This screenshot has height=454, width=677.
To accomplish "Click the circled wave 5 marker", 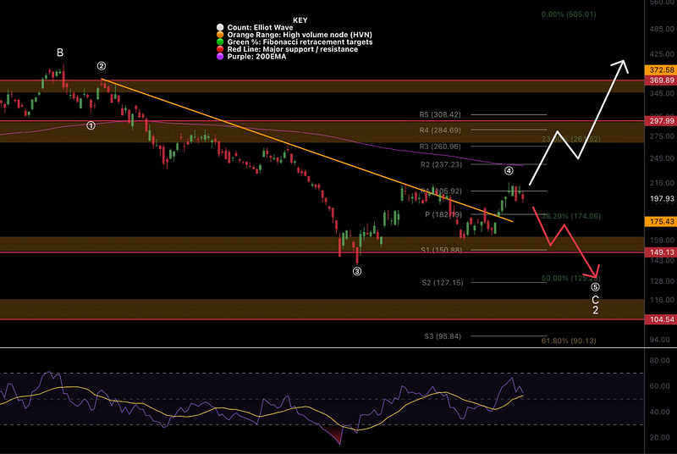I will tap(595, 287).
